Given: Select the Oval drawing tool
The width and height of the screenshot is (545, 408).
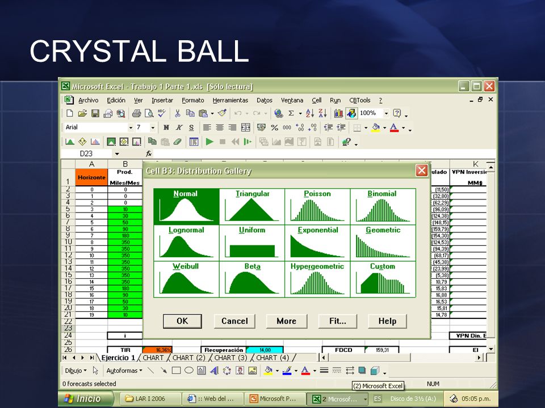Looking at the screenshot, I should tap(188, 371).
